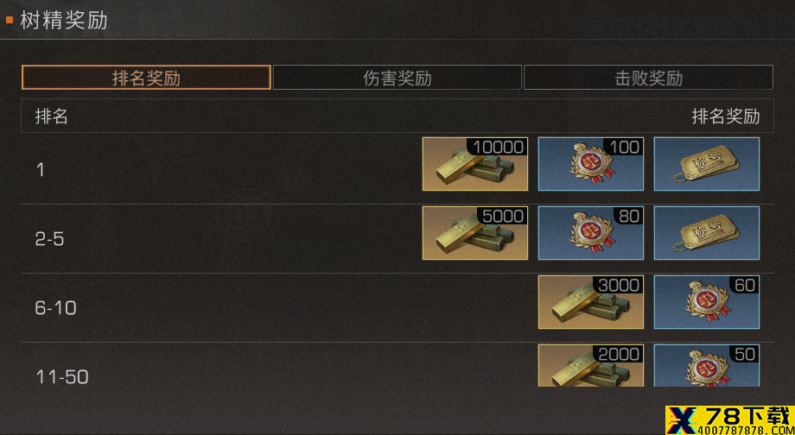Click the 10000 gold bars reward icon

click(x=475, y=164)
